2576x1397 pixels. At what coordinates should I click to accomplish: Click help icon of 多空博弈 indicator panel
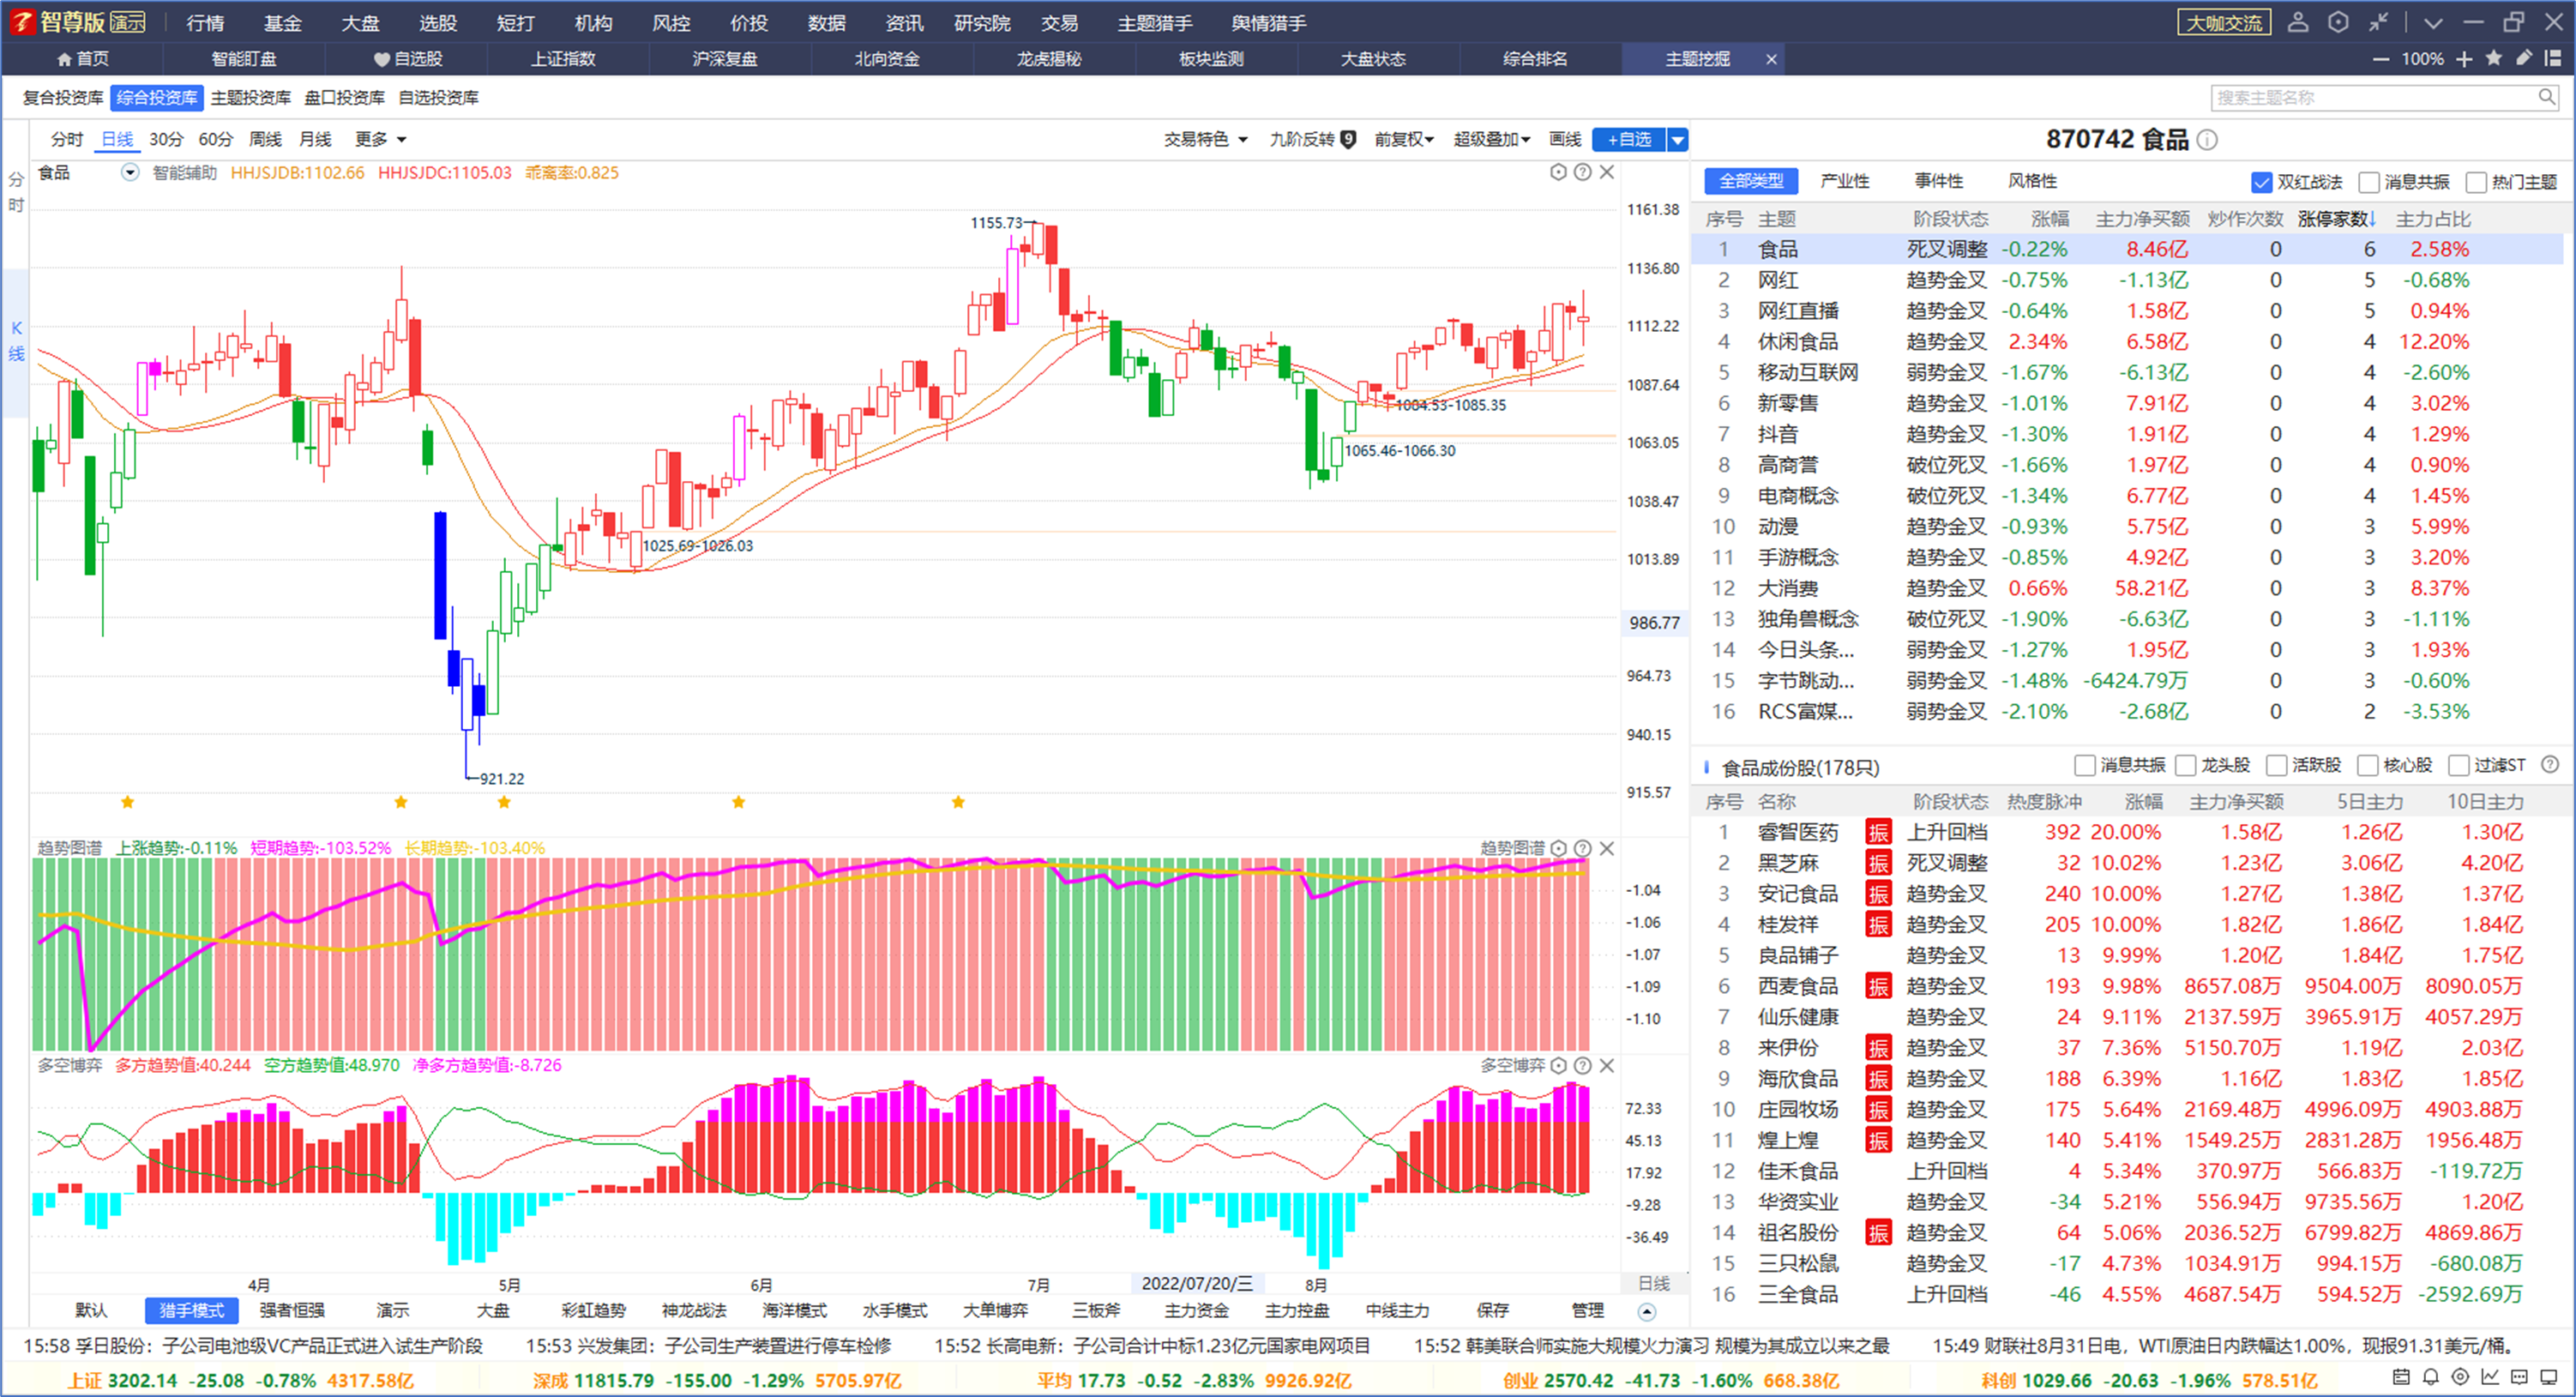click(x=1582, y=1065)
